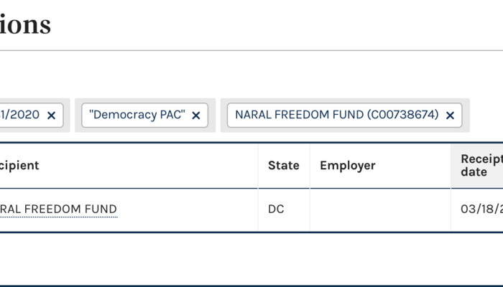
Task: Open the NARAL FREEDOM FUND recipient link
Action: pyautogui.click(x=59, y=210)
